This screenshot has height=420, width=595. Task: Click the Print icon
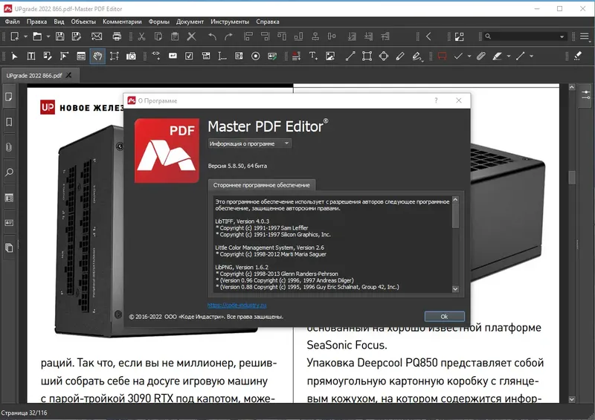pyautogui.click(x=117, y=36)
